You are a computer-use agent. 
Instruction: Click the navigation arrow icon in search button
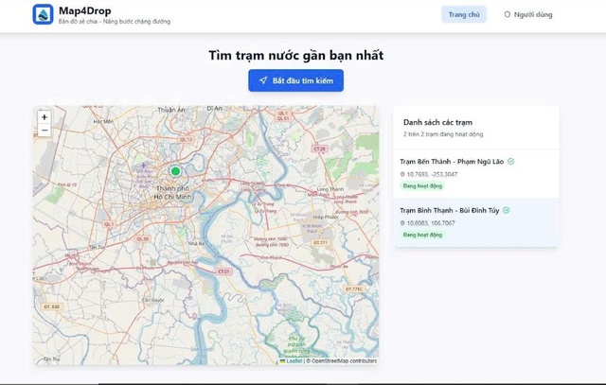(262, 80)
